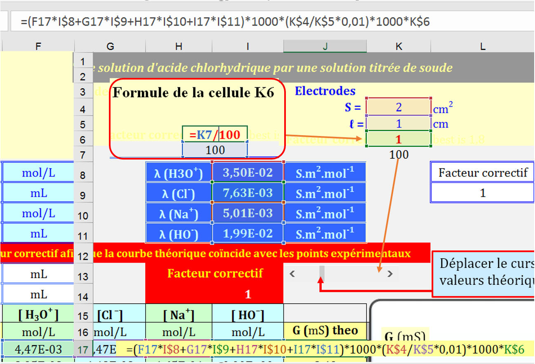Viewport: 535px width, 364px height.
Task: Click the electrode surface S cell containing 2
Action: pos(398,107)
